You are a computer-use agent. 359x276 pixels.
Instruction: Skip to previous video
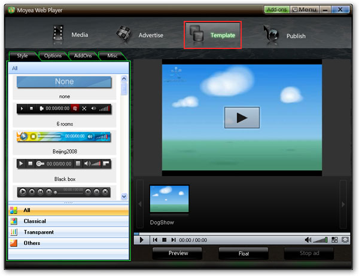click(x=155, y=240)
